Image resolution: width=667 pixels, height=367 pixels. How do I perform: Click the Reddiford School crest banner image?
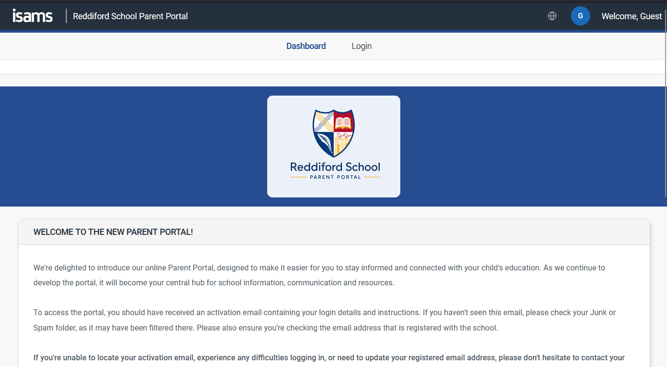(333, 147)
